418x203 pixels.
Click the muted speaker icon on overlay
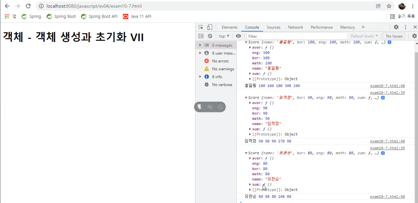click(x=210, y=107)
